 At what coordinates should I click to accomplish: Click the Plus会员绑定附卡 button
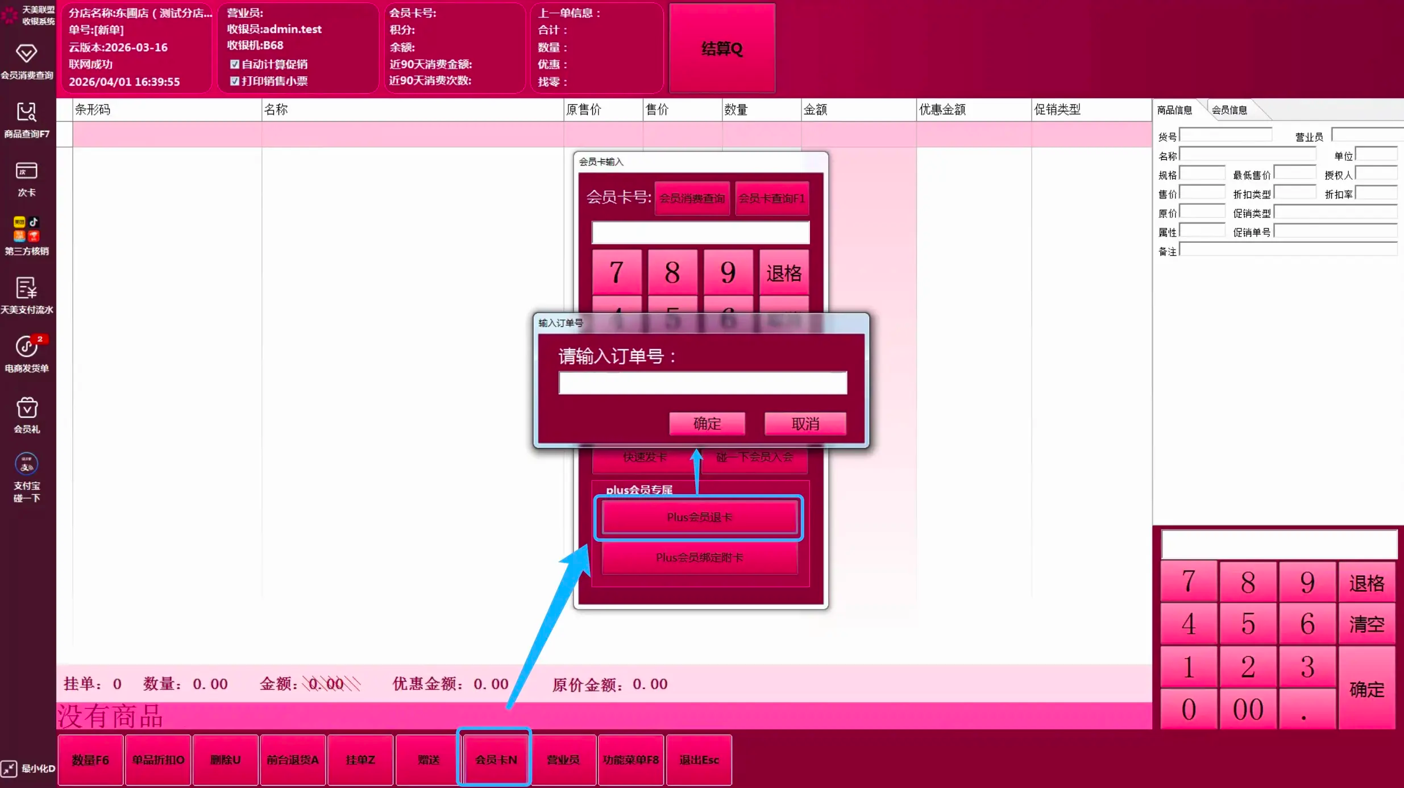(699, 558)
